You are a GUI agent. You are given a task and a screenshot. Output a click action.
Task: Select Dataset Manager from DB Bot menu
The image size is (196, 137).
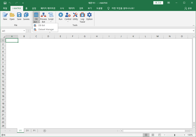tap(46, 29)
